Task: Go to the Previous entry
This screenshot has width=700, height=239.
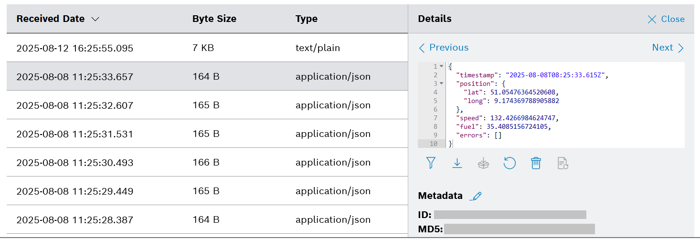Action: point(444,48)
